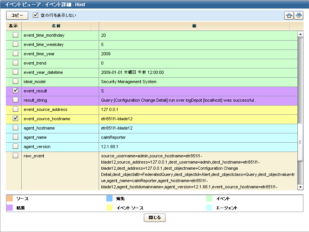The width and height of the screenshot is (309, 232).
Task: Click the 値 column header
Action: pyautogui.click(x=194, y=26)
